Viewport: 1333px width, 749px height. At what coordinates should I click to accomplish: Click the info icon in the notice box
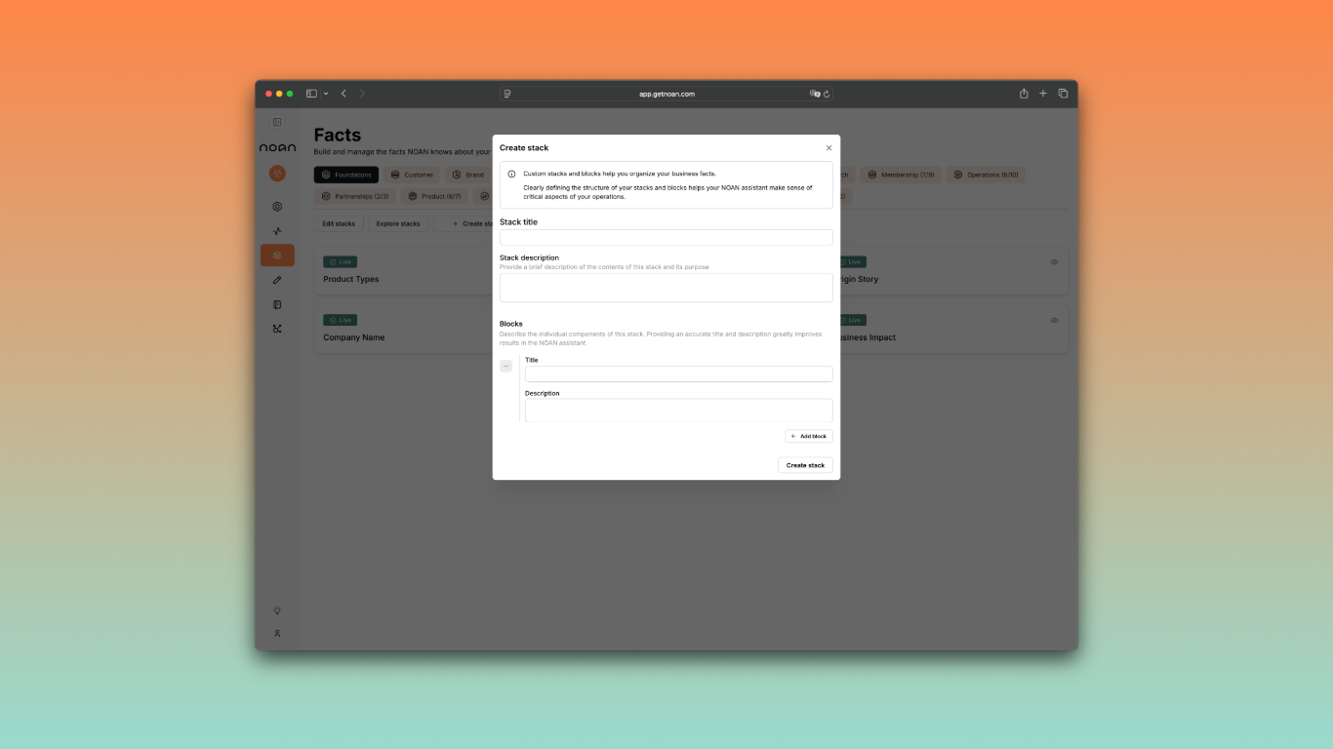[511, 174]
